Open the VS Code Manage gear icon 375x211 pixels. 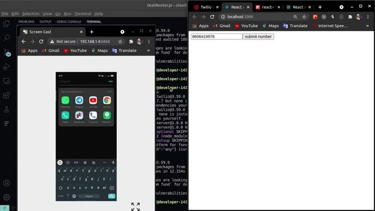tap(6, 198)
